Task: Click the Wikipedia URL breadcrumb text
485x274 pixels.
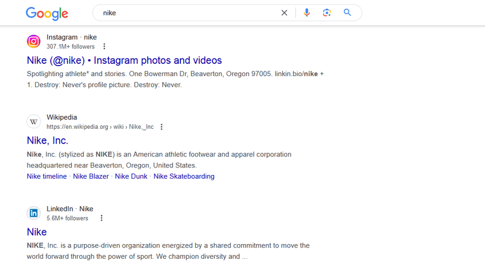Action: [100, 127]
